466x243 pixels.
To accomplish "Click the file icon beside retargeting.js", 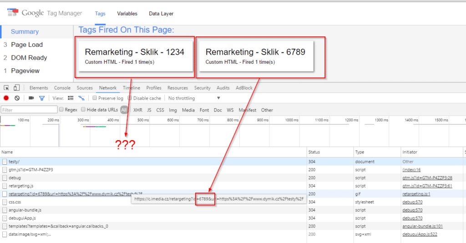I will point(5,186).
